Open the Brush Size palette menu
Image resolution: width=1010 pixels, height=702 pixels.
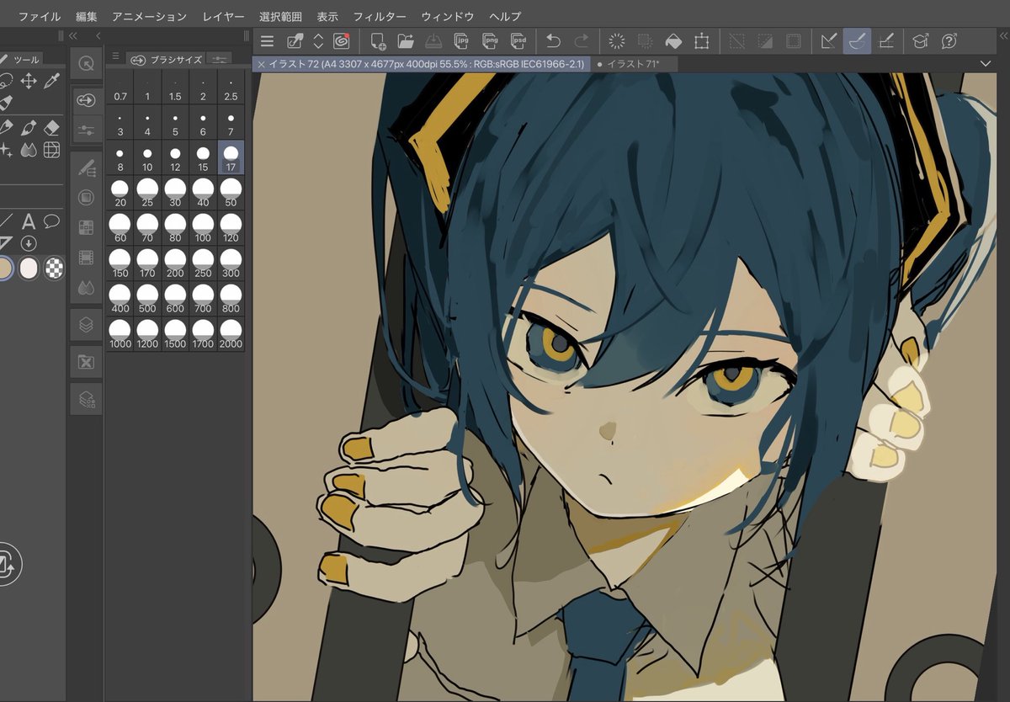[x=115, y=56]
